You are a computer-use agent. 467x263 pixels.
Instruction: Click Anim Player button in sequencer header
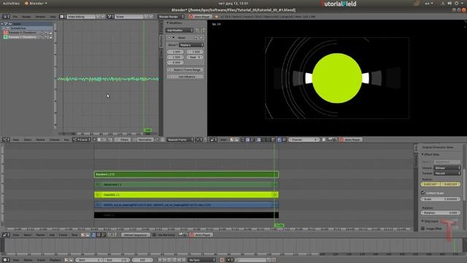pos(201,235)
